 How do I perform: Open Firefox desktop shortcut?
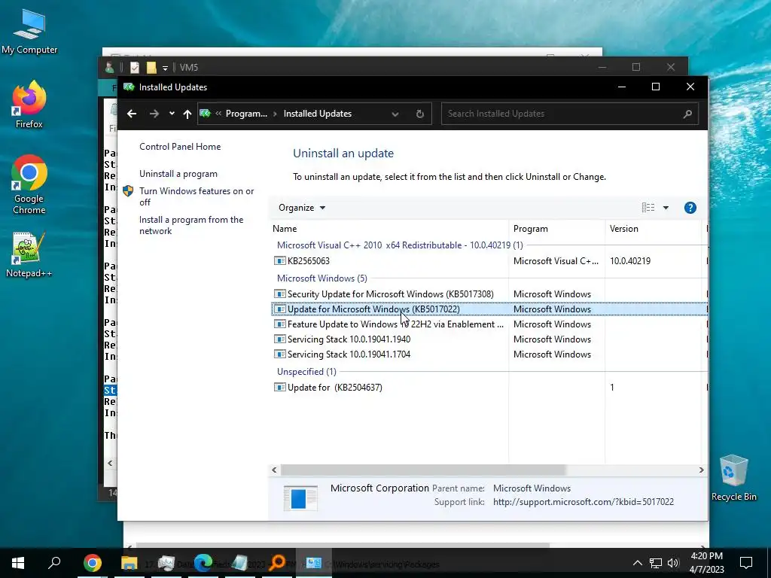coord(29,105)
